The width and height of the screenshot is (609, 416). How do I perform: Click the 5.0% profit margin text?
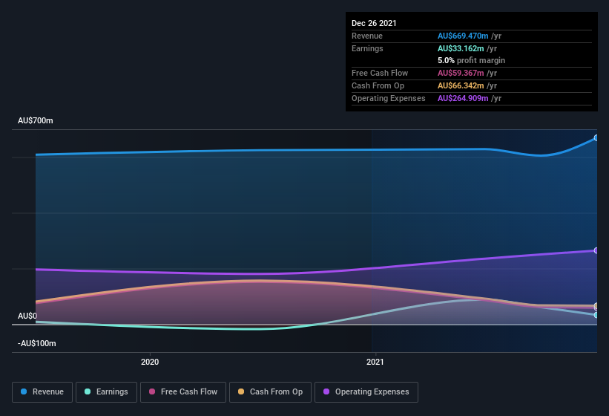point(472,60)
